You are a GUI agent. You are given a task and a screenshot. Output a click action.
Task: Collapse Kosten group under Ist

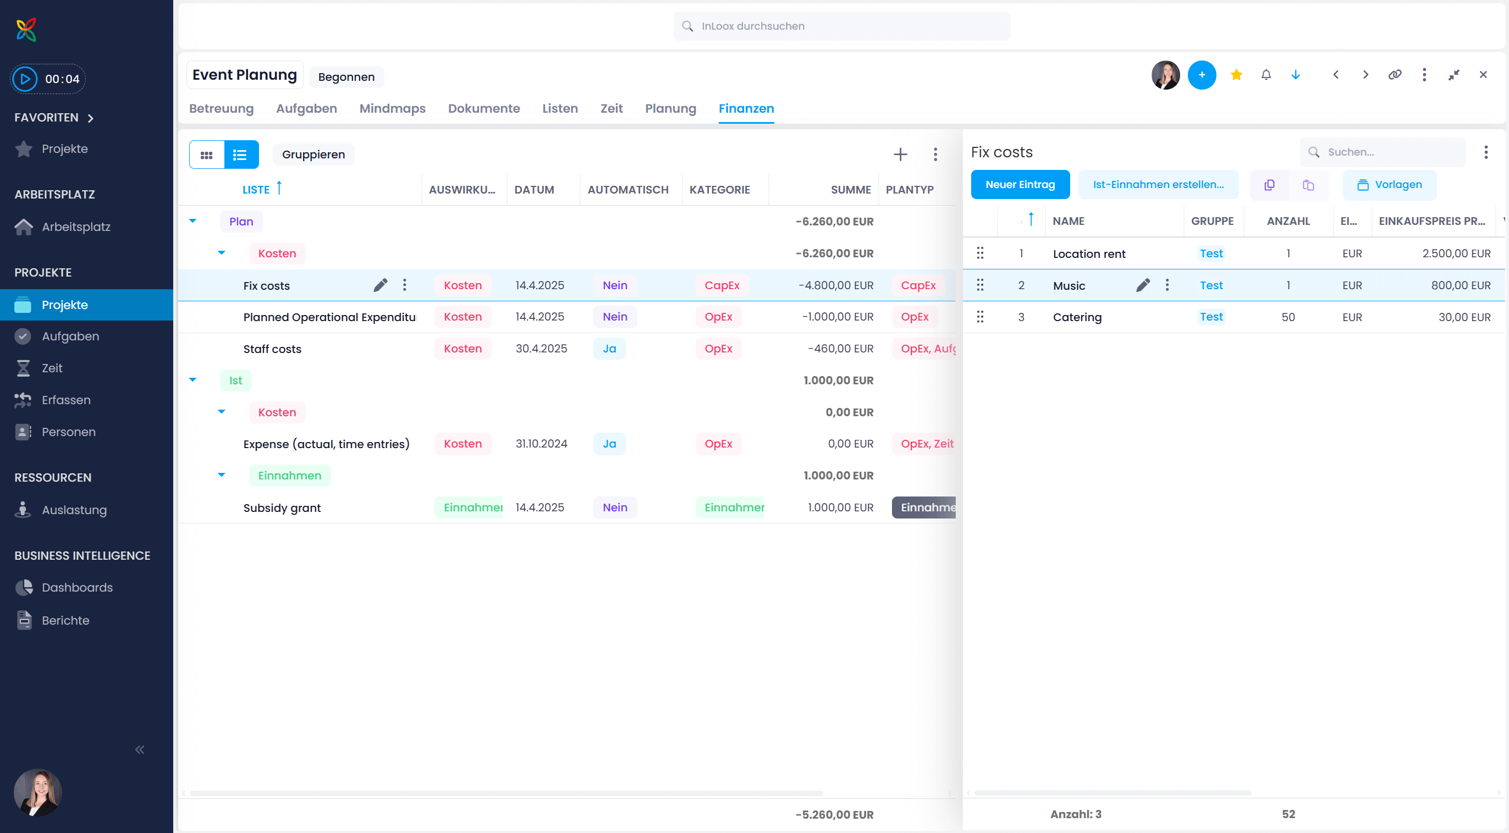[x=222, y=412]
